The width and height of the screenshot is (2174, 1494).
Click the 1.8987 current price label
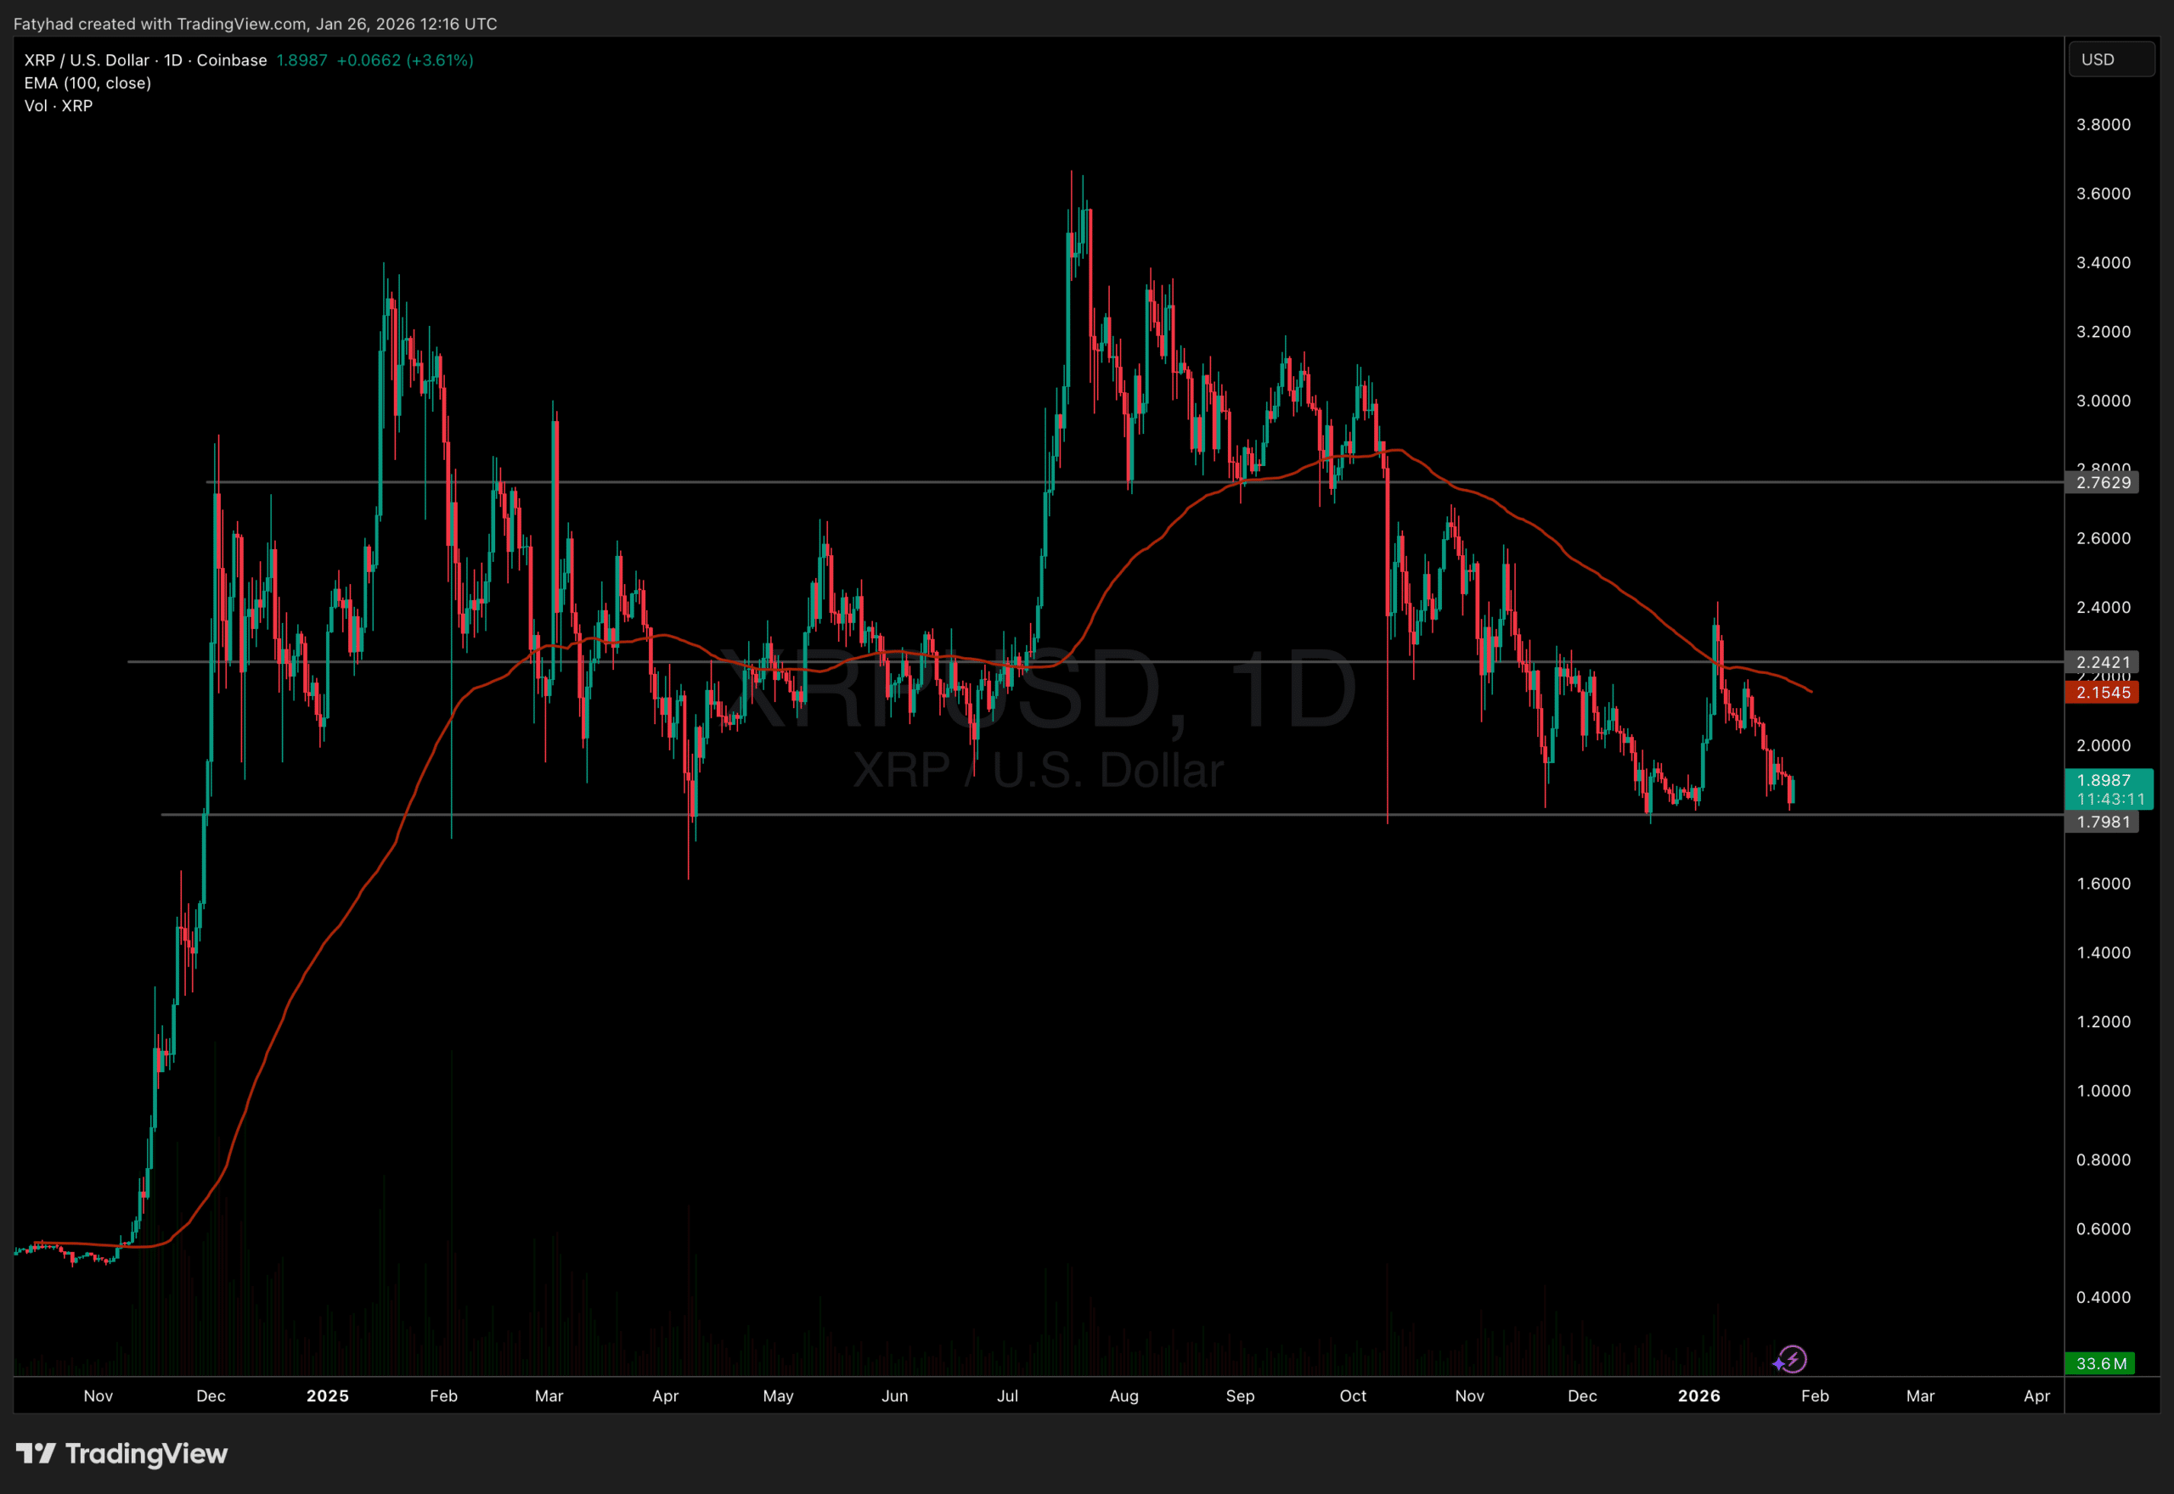(2103, 780)
